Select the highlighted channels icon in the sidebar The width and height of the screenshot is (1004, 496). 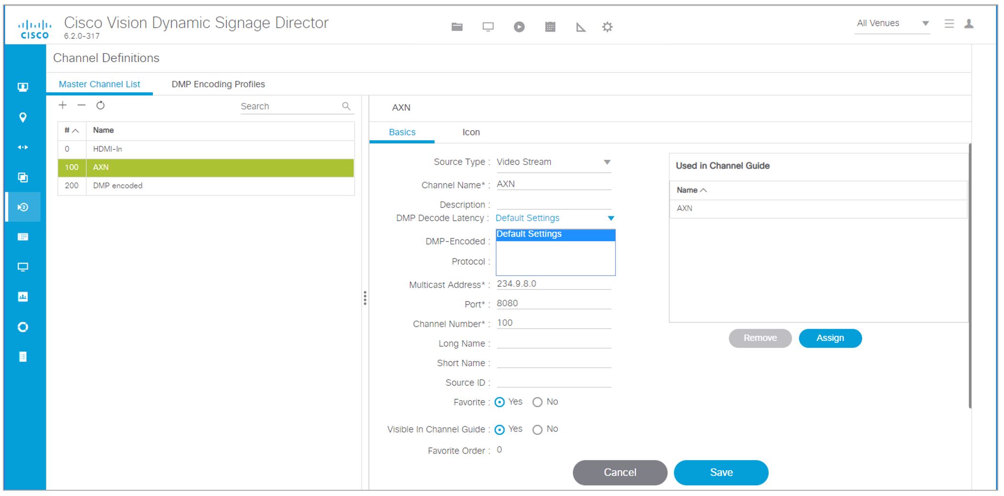pos(23,207)
